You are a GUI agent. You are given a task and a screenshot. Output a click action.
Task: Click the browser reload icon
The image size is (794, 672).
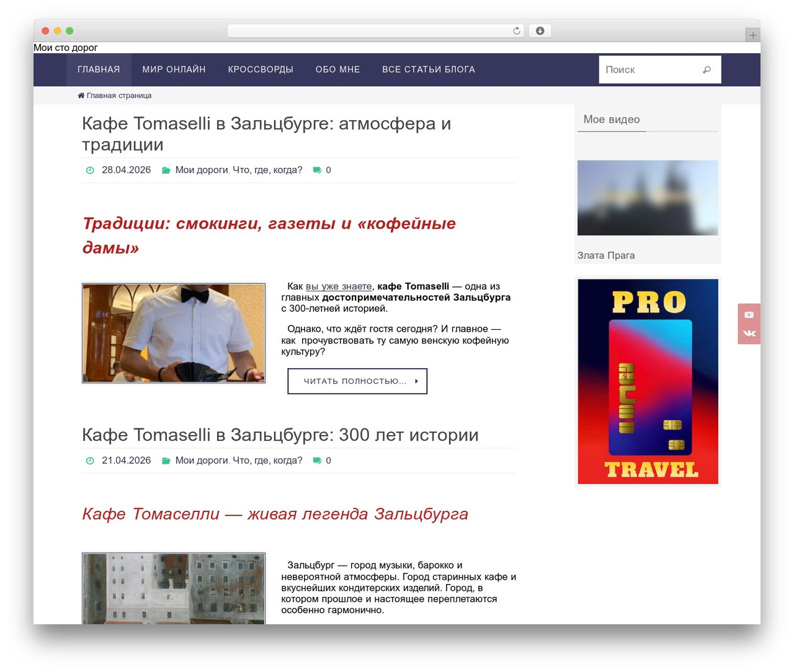516,31
